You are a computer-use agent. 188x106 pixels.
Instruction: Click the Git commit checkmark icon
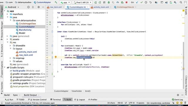[x=142, y=2]
